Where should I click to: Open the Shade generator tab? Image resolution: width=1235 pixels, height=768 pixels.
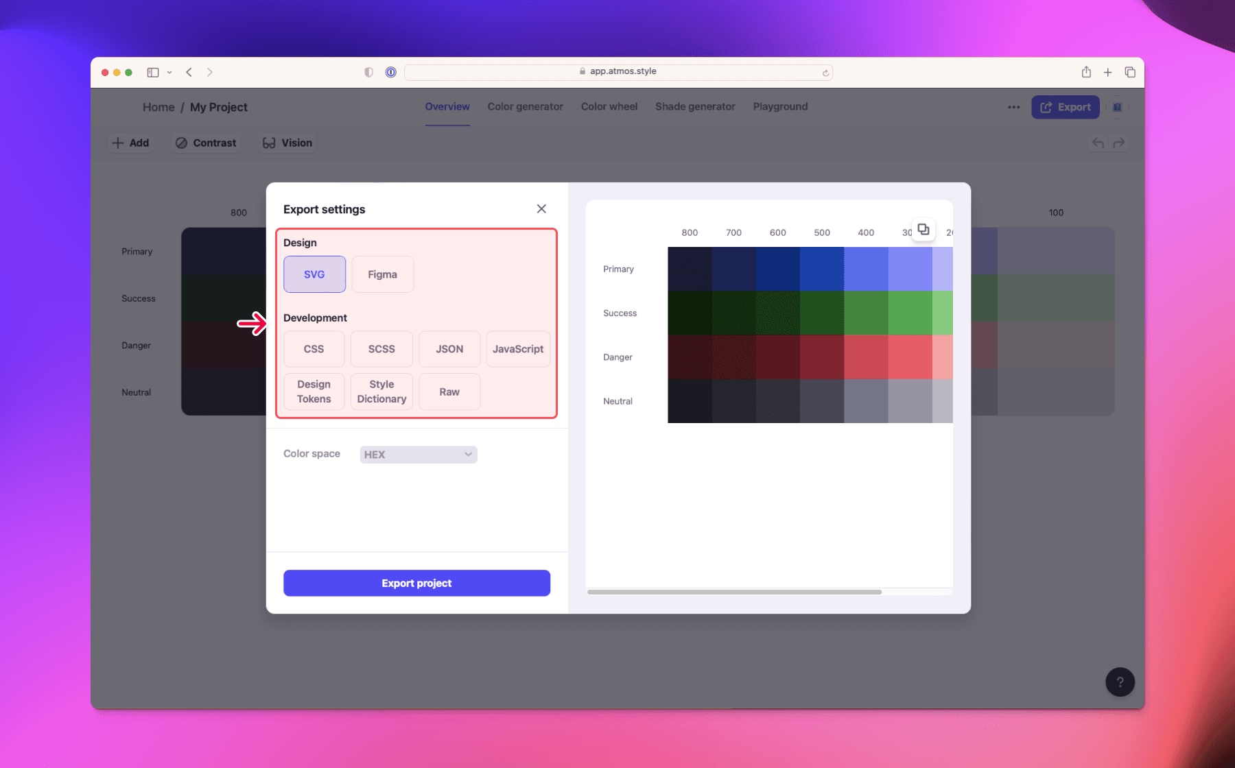(x=694, y=107)
